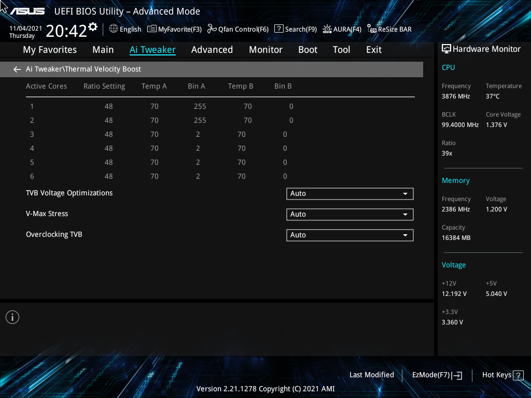Click CPU frequency 3876 MHz value
Viewport: 531px width, 398px height.
point(455,96)
